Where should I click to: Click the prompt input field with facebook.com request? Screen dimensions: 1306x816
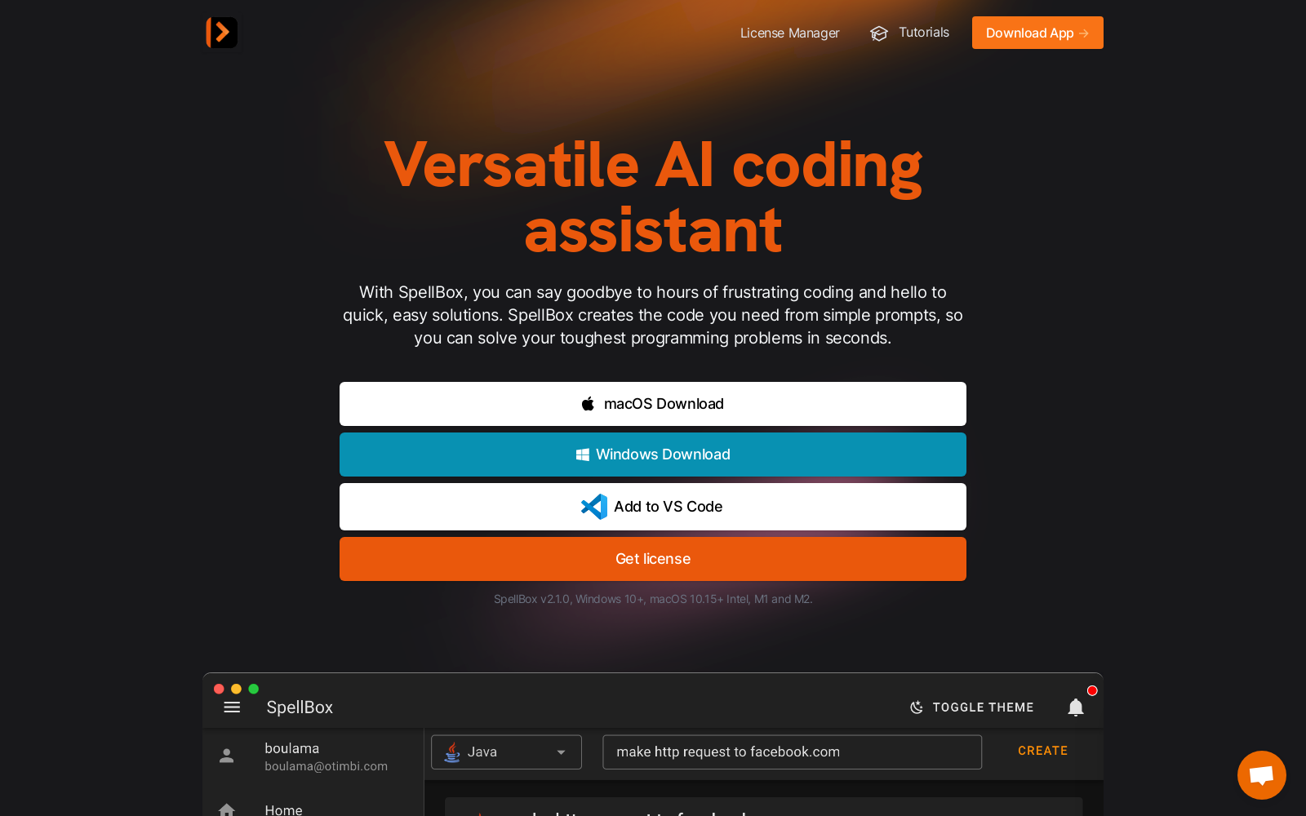point(792,752)
